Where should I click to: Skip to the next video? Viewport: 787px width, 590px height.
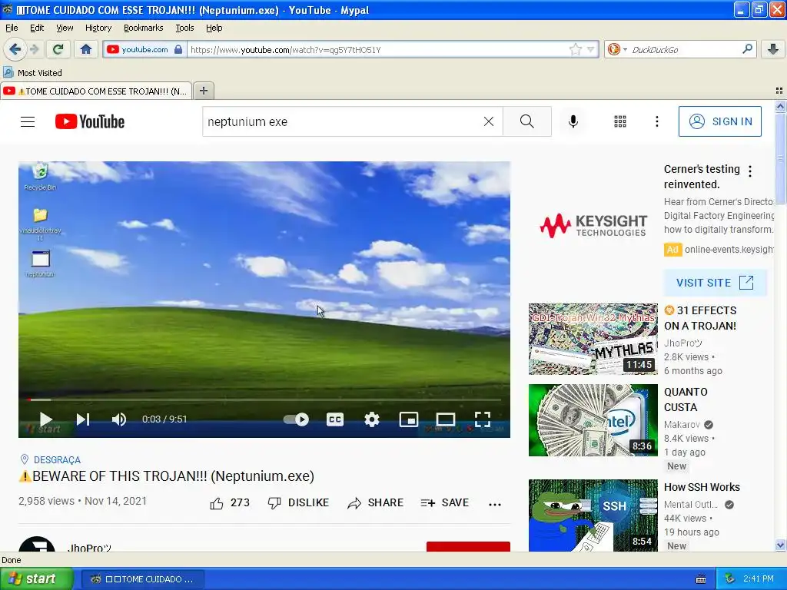(83, 419)
